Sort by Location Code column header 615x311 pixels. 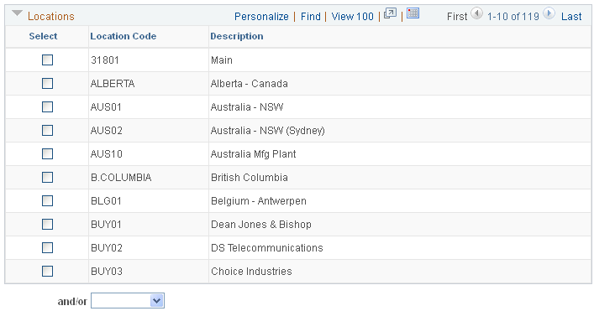(x=124, y=36)
